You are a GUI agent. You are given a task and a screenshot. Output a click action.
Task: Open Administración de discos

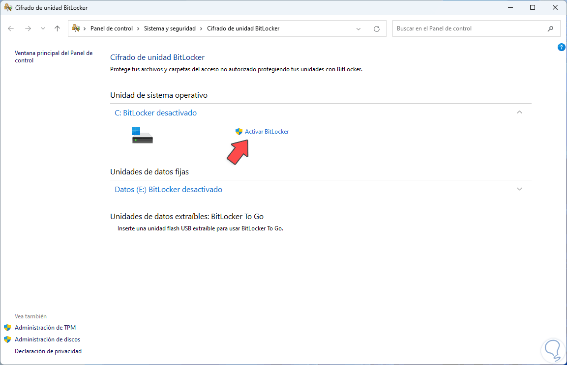click(x=47, y=339)
